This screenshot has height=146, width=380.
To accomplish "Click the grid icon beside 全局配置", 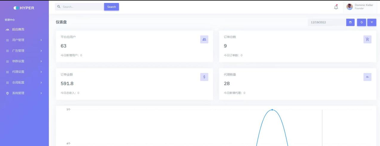I will pos(7,83).
